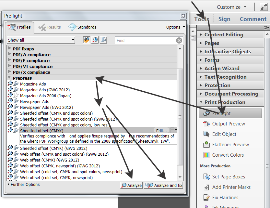Expand Content Editing panel
Viewport: 270px width, 208px height.
coord(230,35)
